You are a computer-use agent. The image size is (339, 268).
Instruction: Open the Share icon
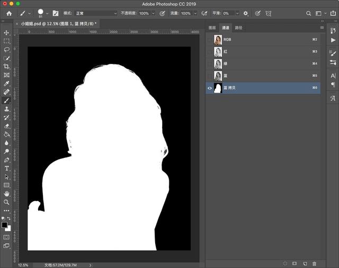pos(333,13)
